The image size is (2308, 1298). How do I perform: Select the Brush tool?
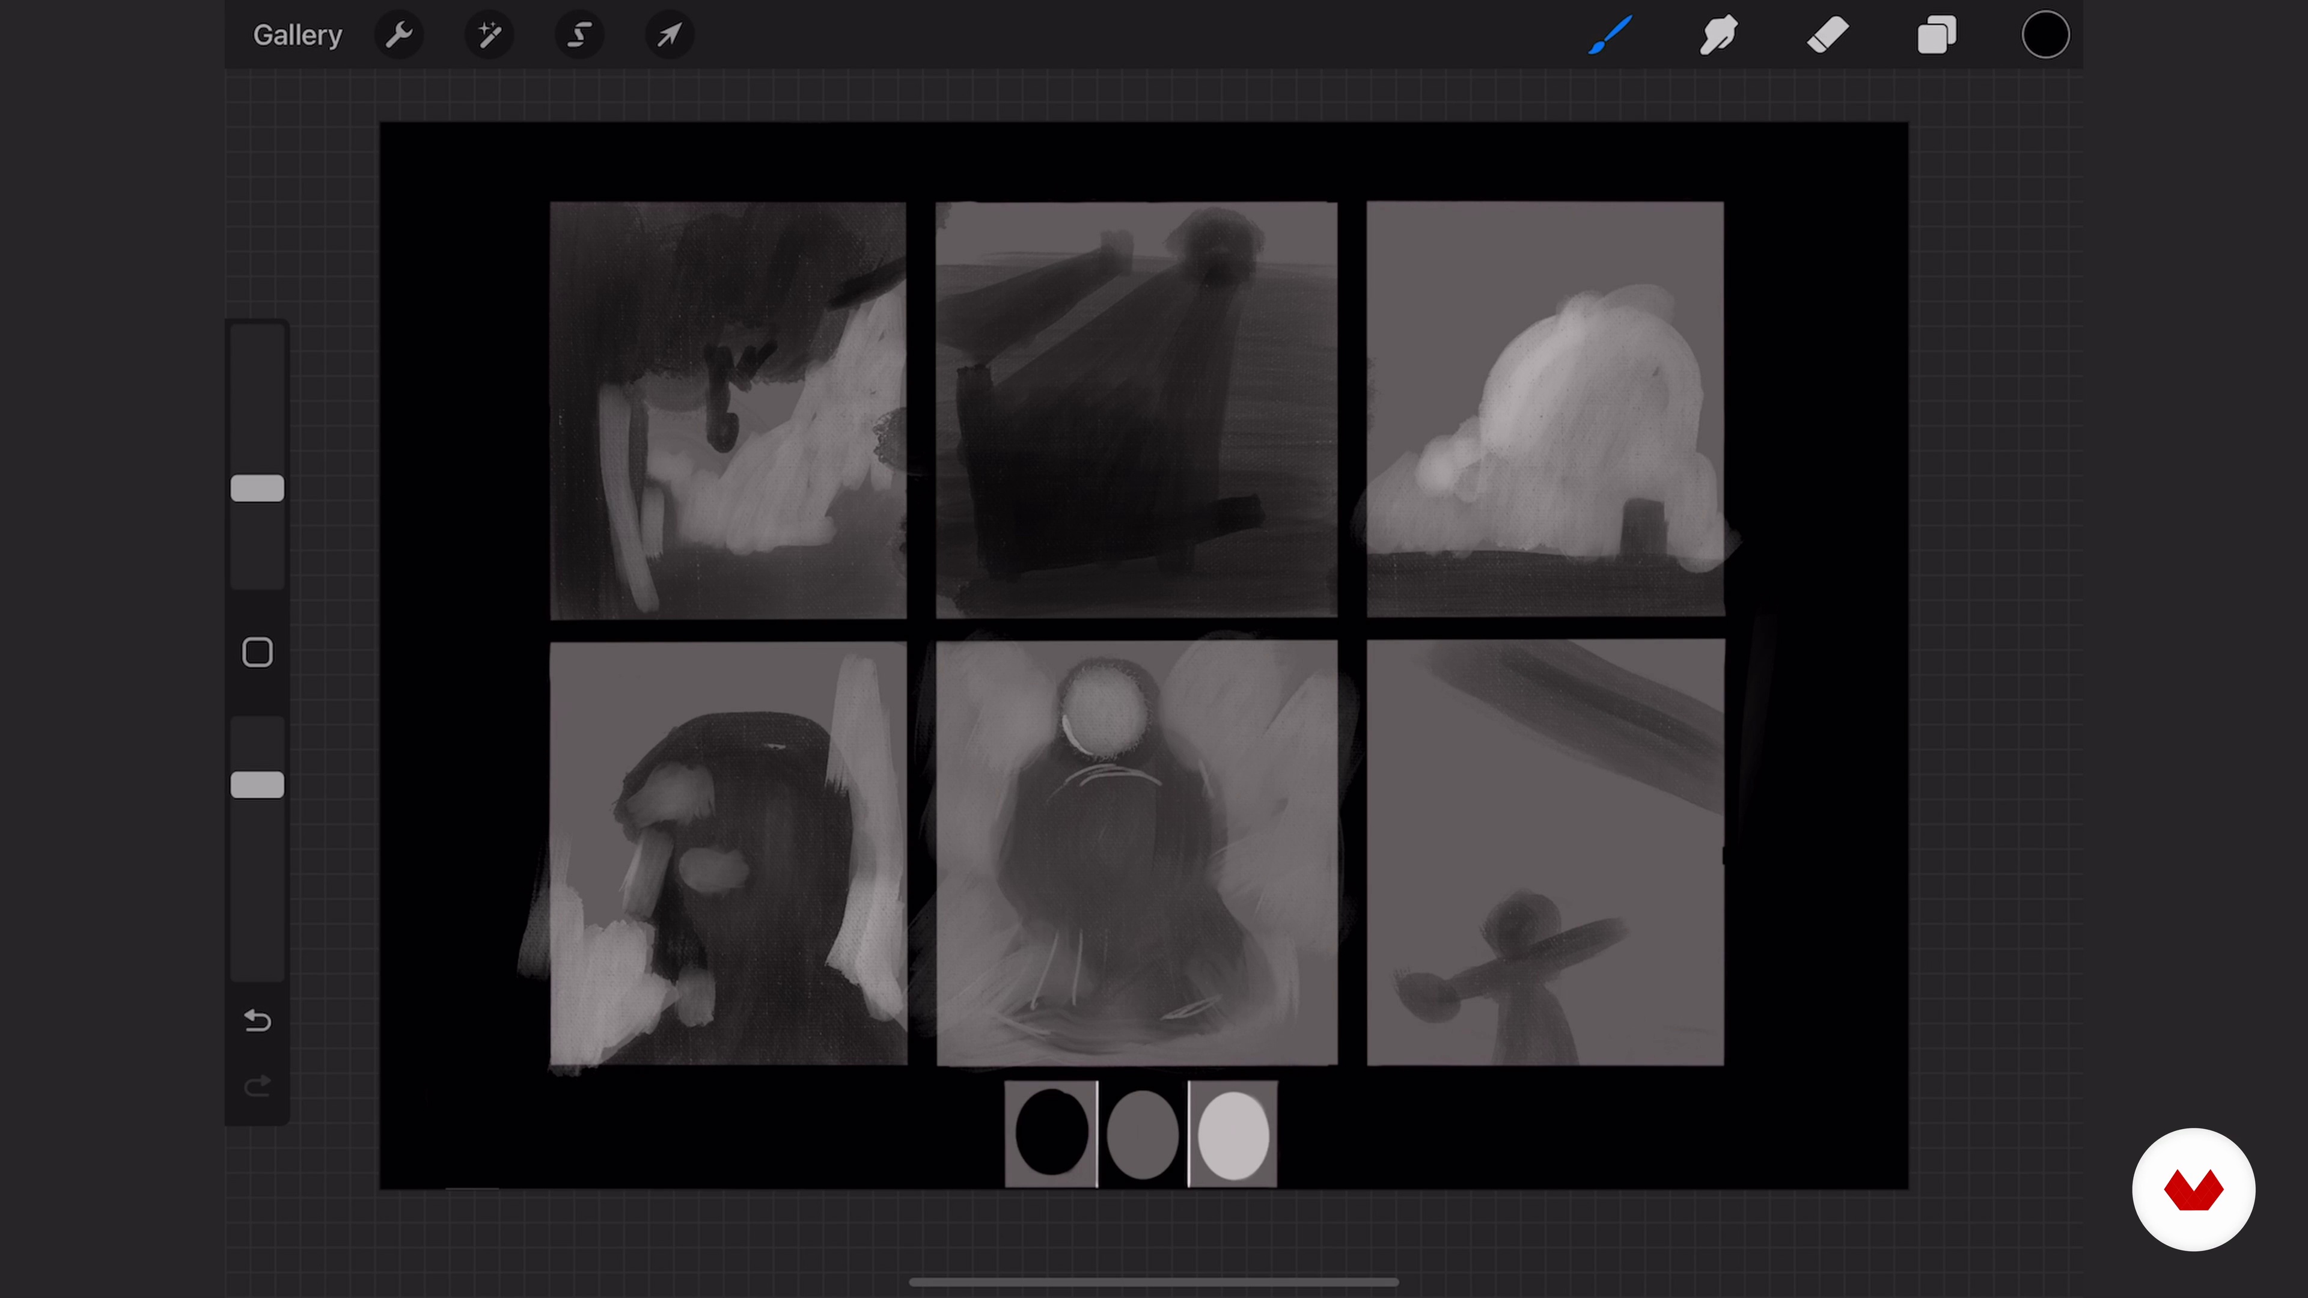[x=1610, y=35]
